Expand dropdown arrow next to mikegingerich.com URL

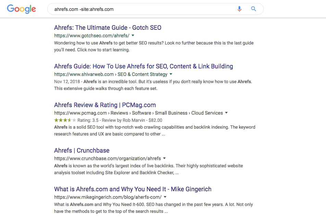(165, 197)
